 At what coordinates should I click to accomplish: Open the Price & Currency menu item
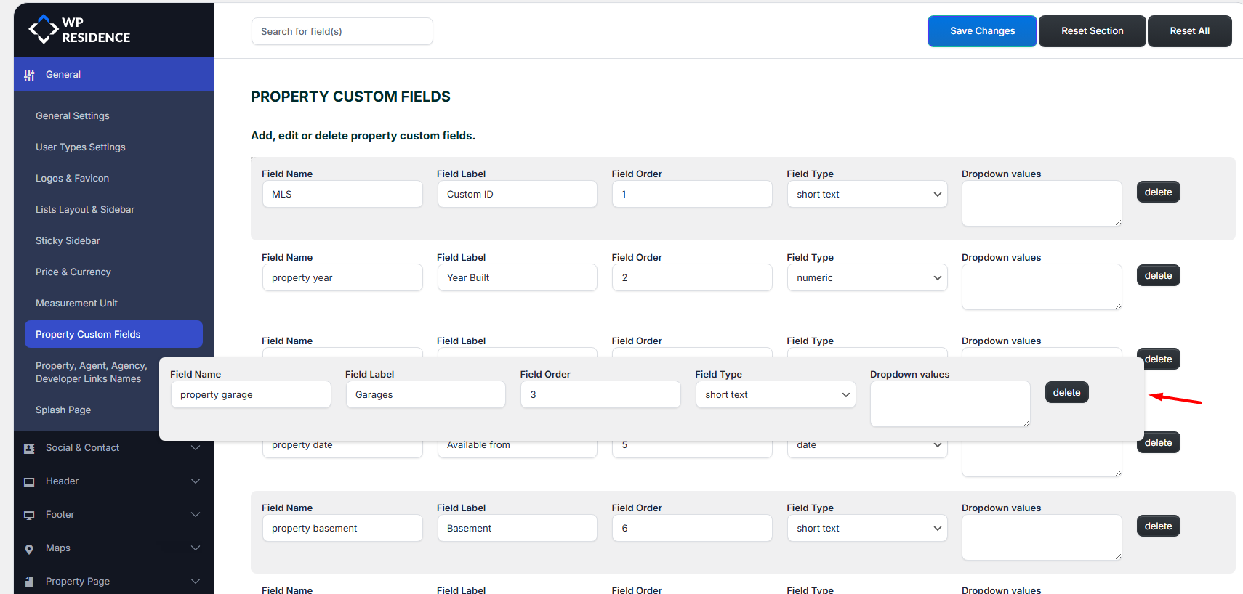(73, 272)
